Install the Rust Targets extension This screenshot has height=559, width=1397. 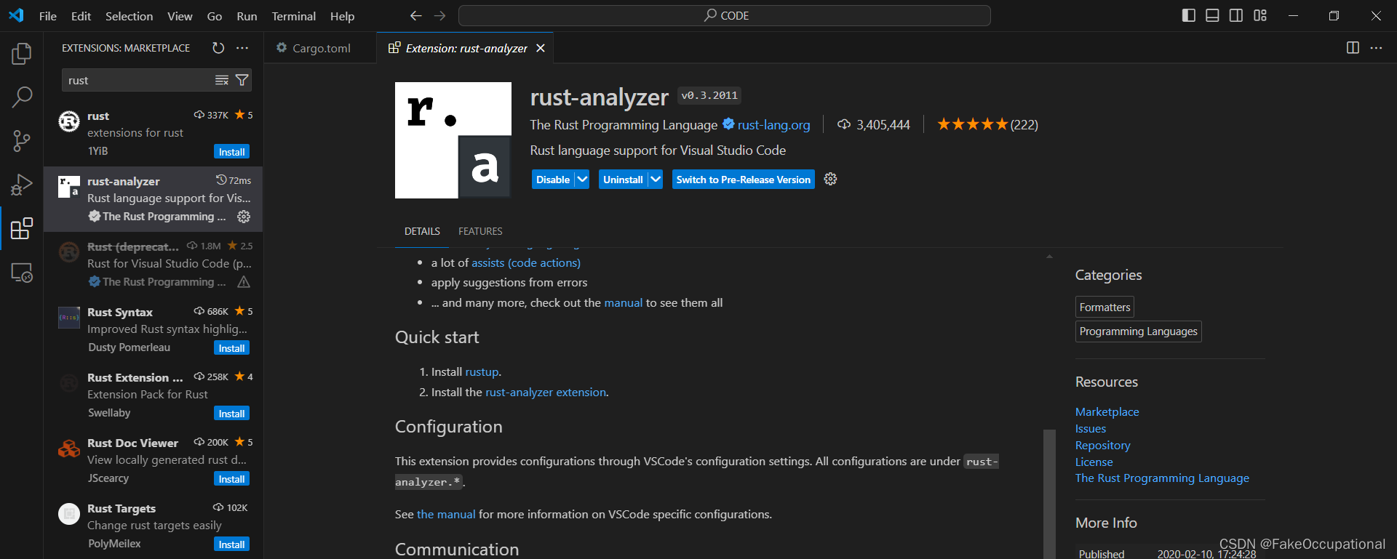[232, 544]
